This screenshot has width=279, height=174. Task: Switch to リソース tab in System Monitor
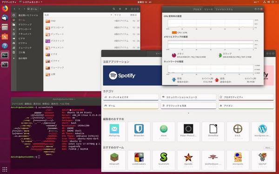(x=208, y=9)
